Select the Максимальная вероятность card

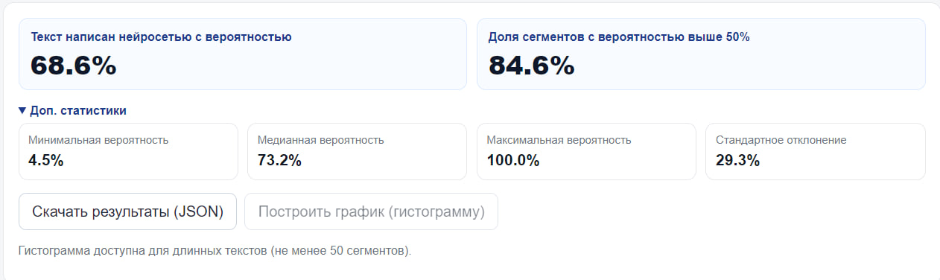586,151
